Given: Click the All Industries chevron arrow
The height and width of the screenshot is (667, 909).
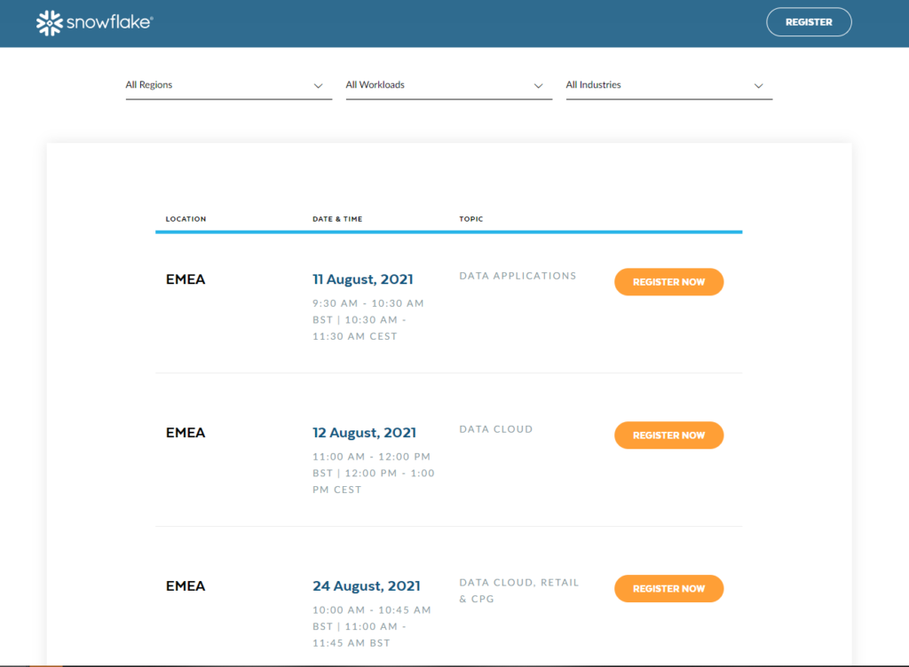Looking at the screenshot, I should [x=759, y=86].
